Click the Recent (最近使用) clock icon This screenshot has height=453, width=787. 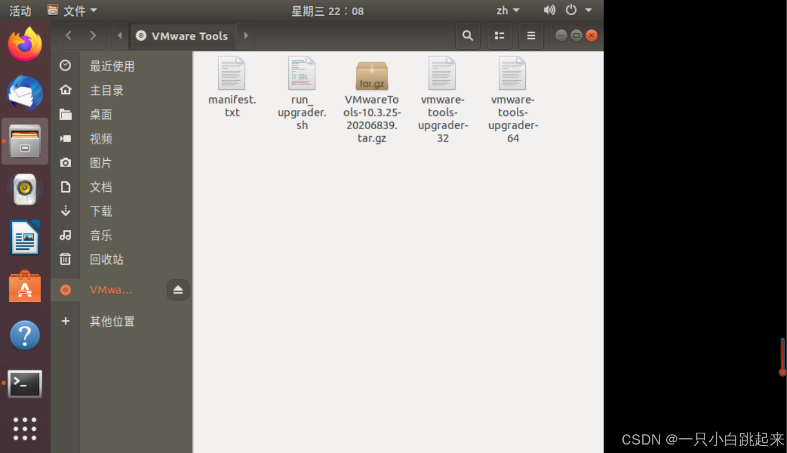pos(65,65)
